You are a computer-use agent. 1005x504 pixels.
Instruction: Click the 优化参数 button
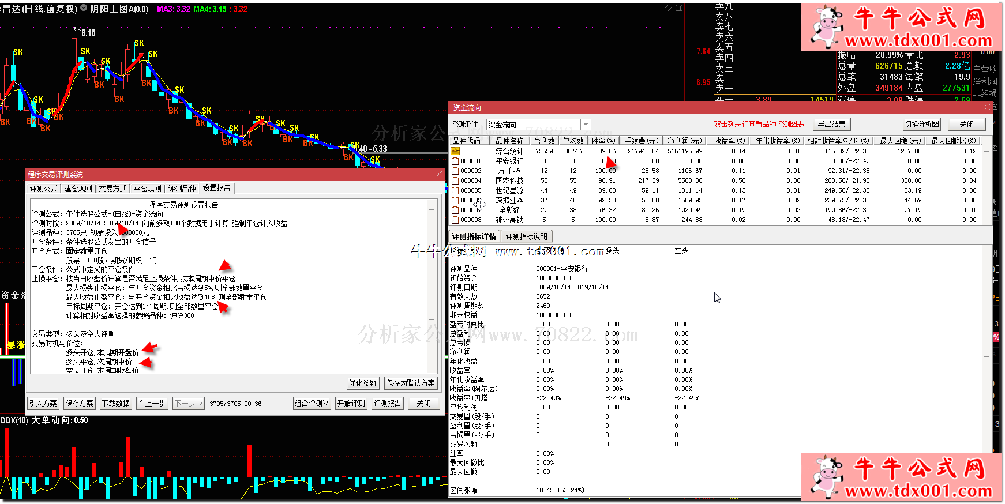363,383
